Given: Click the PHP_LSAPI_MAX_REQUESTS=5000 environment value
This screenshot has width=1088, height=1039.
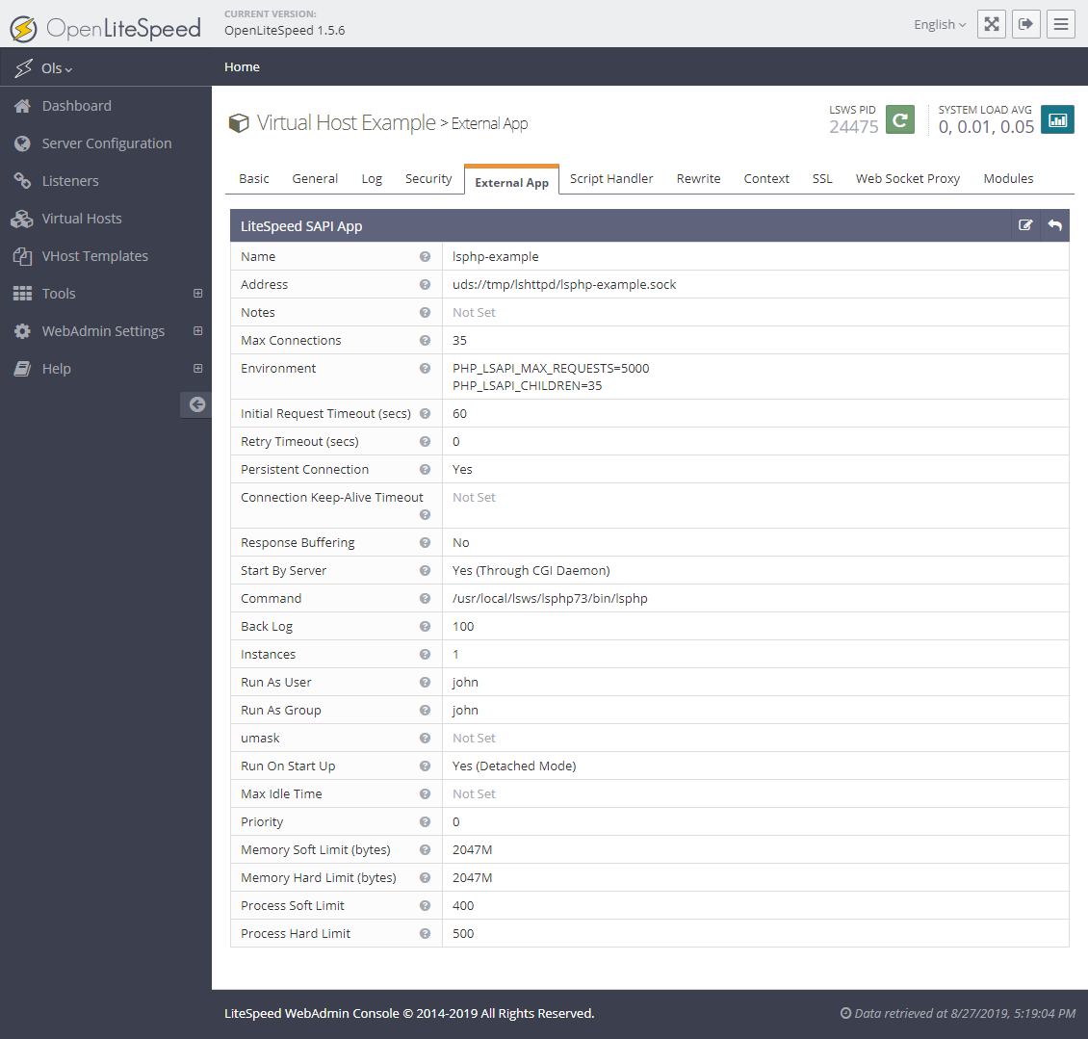Looking at the screenshot, I should click(551, 369).
